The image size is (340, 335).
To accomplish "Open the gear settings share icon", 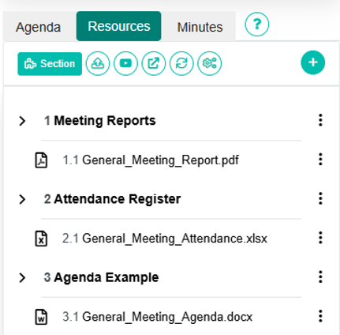I will click(210, 63).
